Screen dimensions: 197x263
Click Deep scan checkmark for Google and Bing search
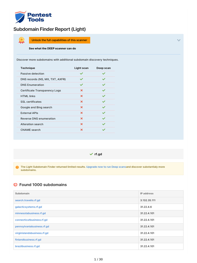104,107
